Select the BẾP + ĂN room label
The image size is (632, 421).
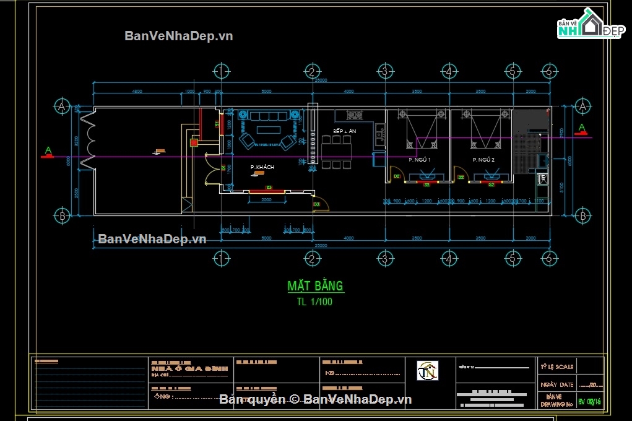click(345, 131)
